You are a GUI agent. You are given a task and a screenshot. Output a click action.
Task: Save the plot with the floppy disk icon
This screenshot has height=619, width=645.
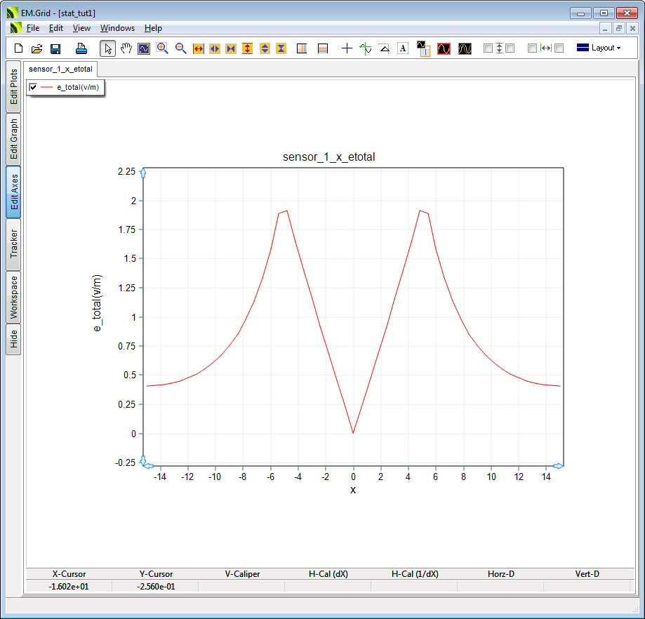pyautogui.click(x=55, y=48)
